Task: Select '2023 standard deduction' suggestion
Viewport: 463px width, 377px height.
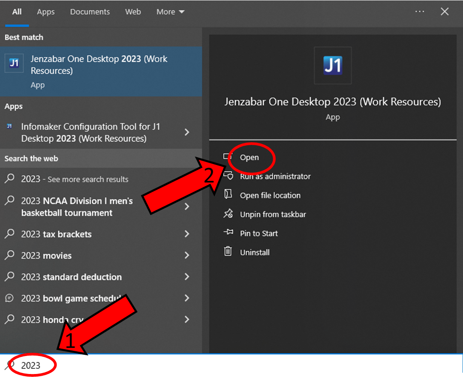Action: click(x=101, y=277)
